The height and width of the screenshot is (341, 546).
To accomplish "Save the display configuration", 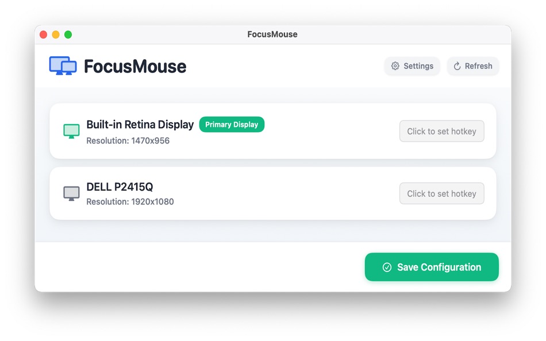I will pos(432,267).
